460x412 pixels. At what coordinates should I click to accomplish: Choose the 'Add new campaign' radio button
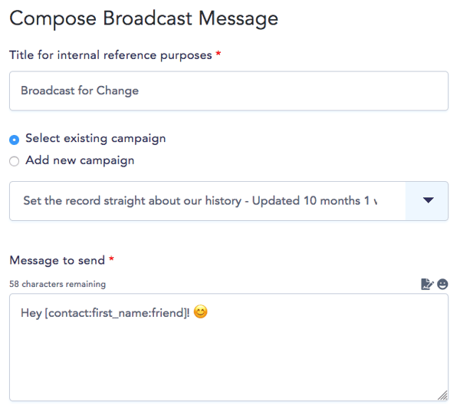(x=14, y=161)
